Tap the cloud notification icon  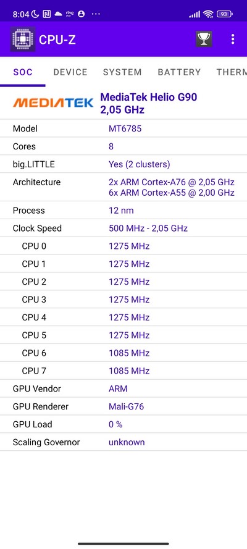(x=59, y=14)
